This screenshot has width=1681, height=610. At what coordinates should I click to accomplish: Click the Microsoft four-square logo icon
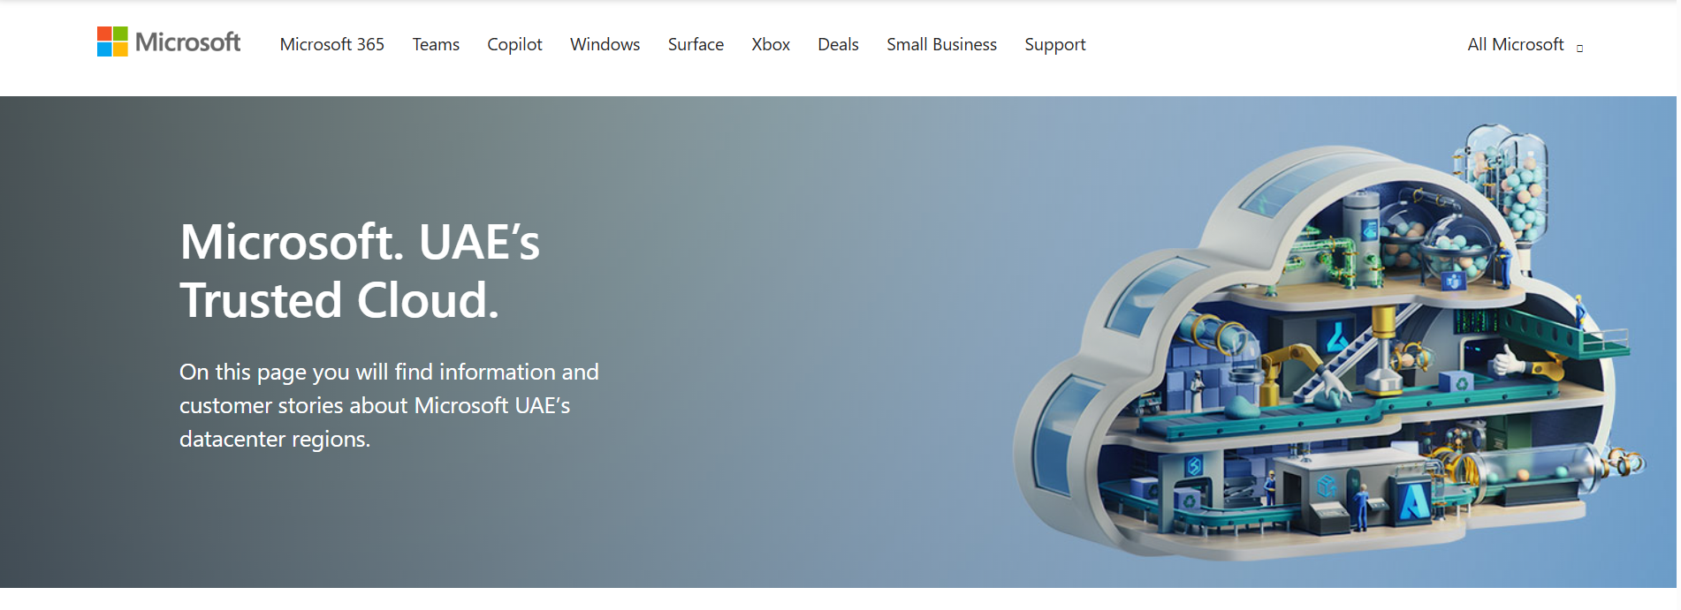pyautogui.click(x=112, y=41)
